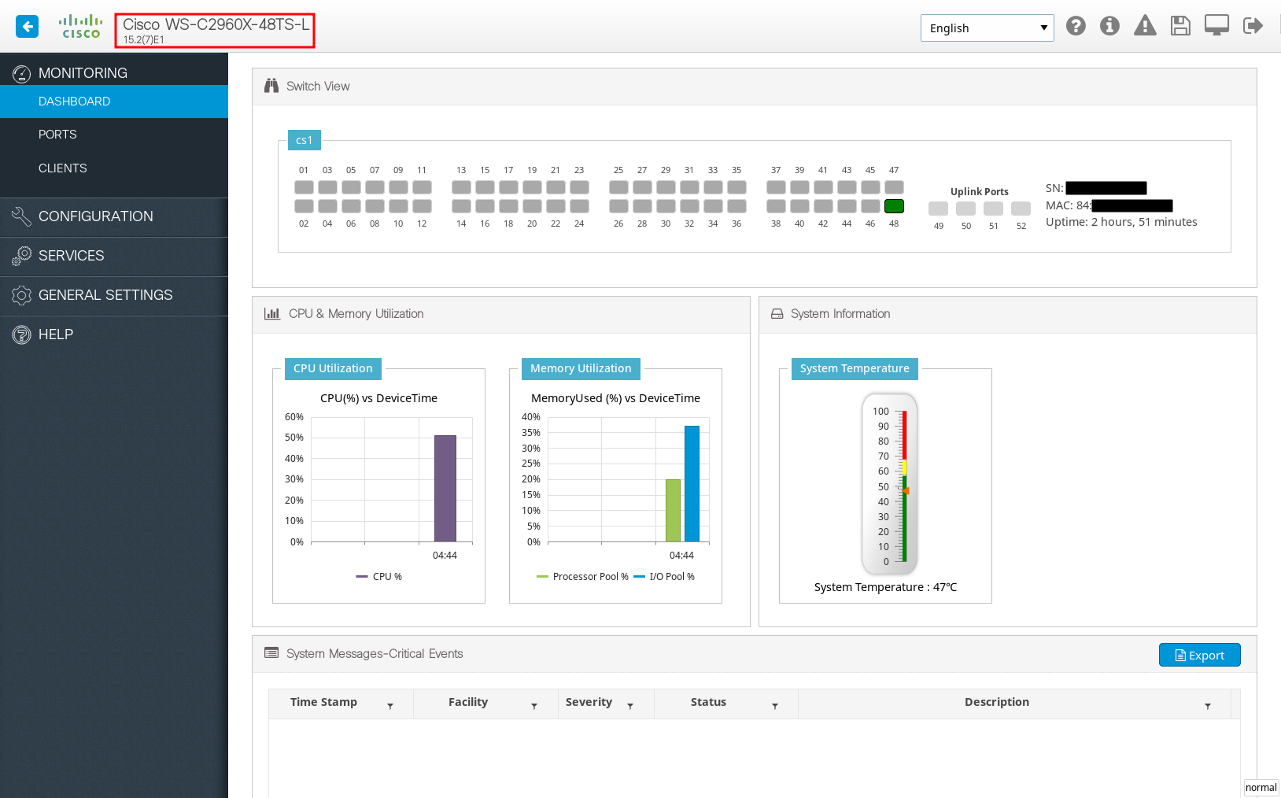Select switch port 25

click(x=618, y=187)
